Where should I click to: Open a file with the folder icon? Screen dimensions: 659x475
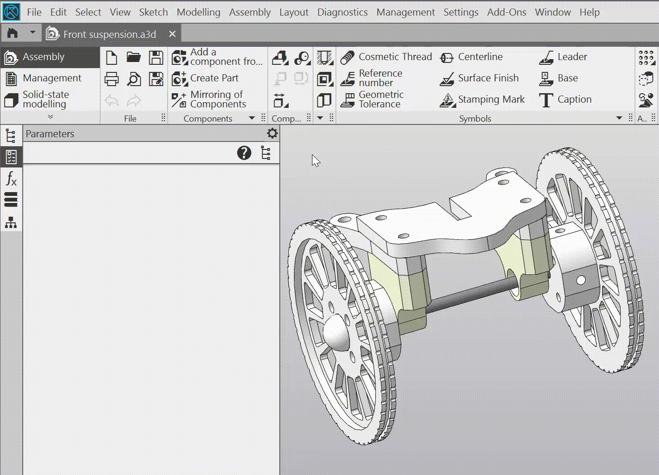click(134, 58)
